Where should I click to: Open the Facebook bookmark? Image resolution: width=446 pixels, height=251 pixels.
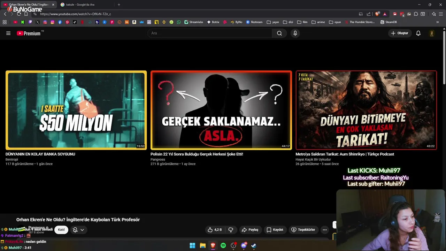click(60, 22)
